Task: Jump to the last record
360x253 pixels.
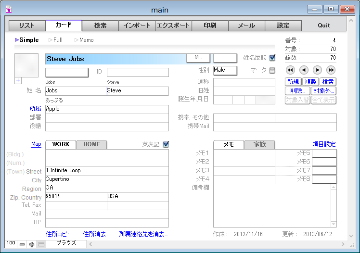Action: tap(331, 70)
